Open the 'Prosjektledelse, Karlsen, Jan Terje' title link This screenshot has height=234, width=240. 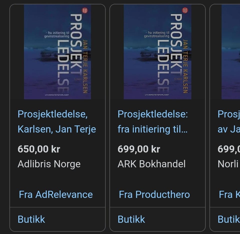[57, 122]
